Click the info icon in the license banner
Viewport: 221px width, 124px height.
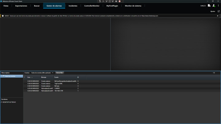pyautogui.click(x=3, y=16)
